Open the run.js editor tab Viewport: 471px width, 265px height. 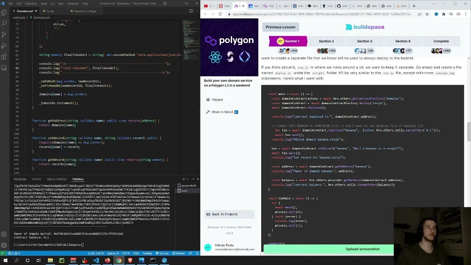pyautogui.click(x=50, y=11)
